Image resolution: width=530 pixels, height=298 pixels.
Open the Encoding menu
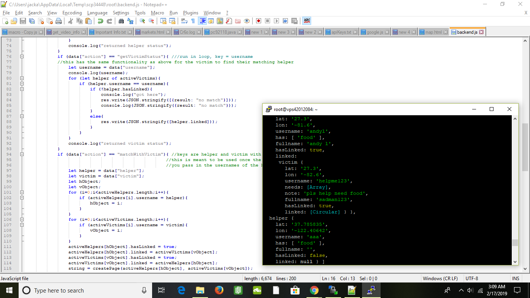72,13
